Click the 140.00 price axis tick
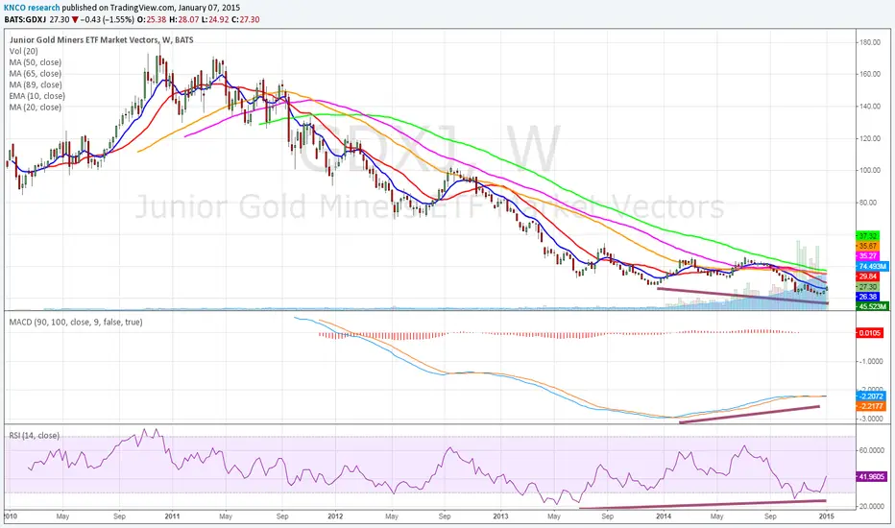This screenshot has height=528, width=895. [869, 107]
